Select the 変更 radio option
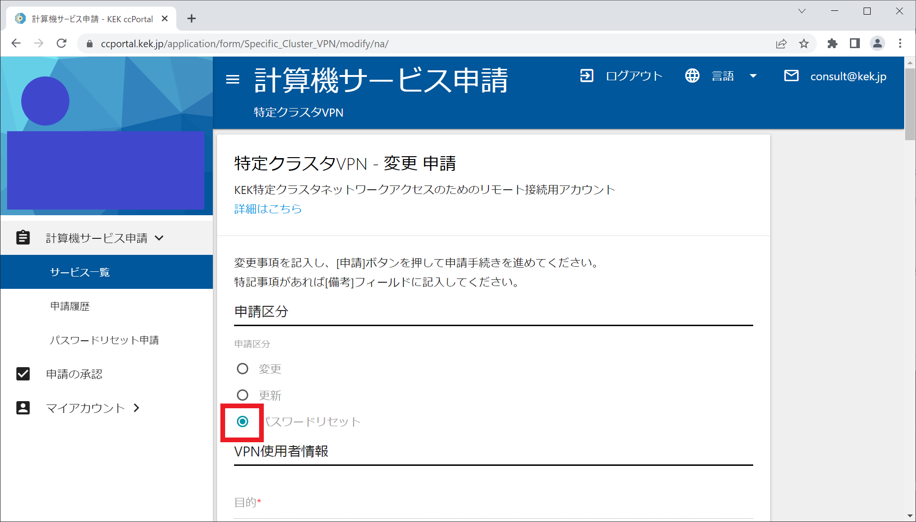 (243, 369)
